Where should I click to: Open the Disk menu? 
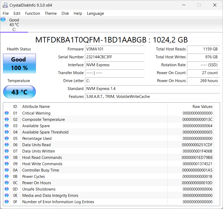tap(65, 13)
